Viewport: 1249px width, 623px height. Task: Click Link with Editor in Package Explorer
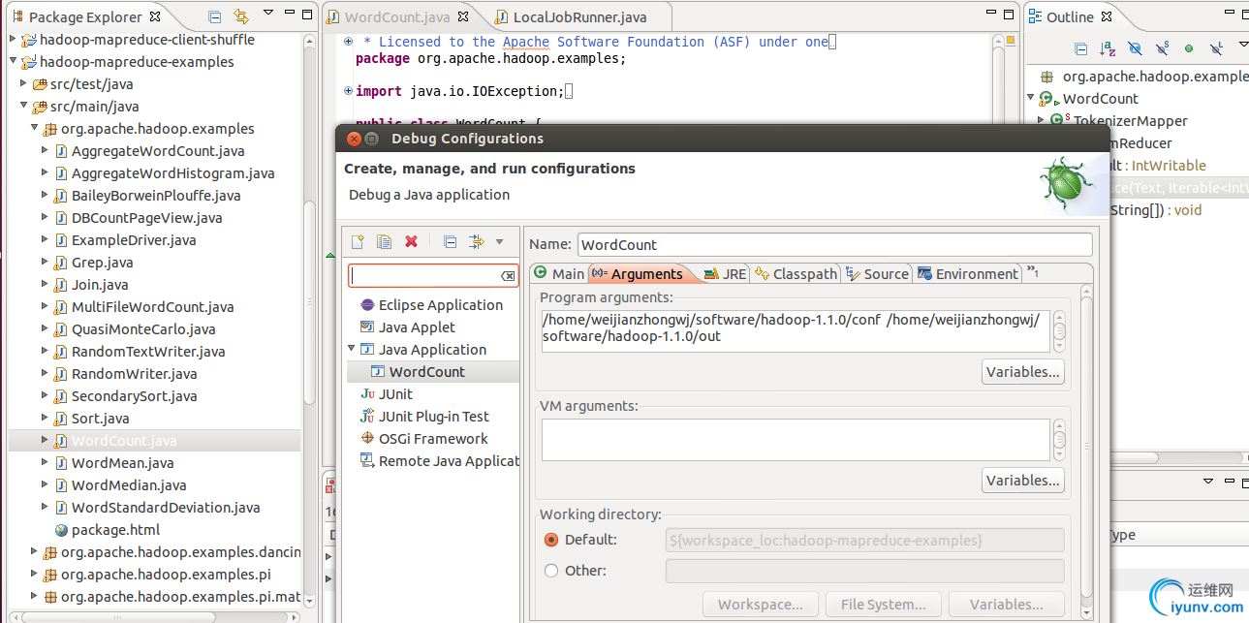pyautogui.click(x=241, y=17)
